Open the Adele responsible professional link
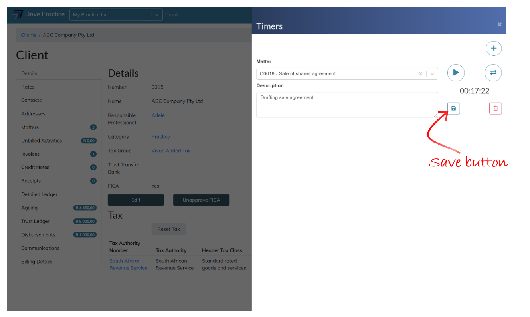 pos(158,115)
